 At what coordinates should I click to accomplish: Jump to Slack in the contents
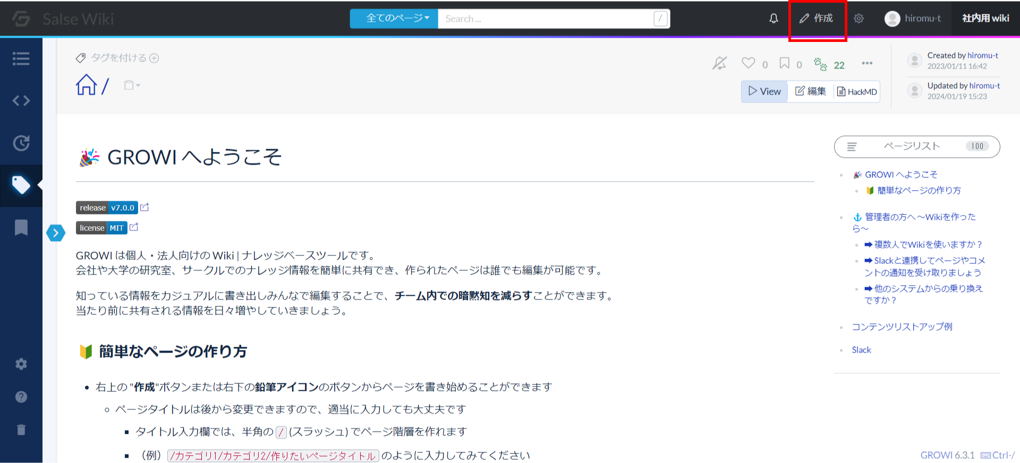click(x=861, y=350)
